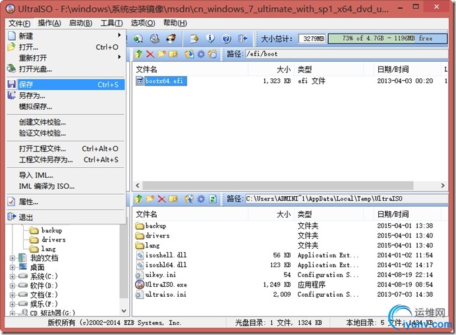Click the green refresh icon in the local pane
The image size is (456, 335).
[x=213, y=199]
